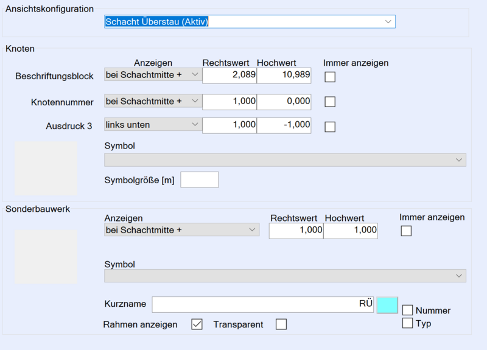487x350 pixels.
Task: Expand the Sonderbauwerk Symbol dropdown
Action: click(x=285, y=276)
